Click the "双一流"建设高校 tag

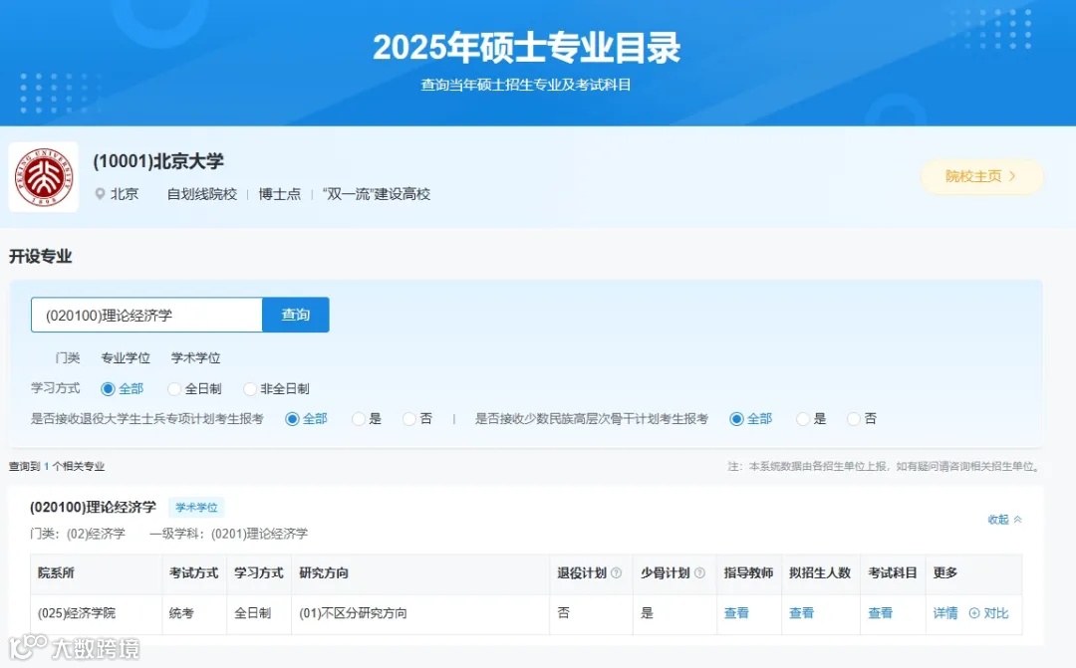pyautogui.click(x=377, y=194)
